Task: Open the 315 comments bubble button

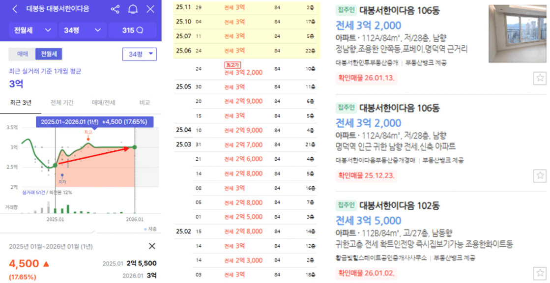Action: tap(132, 30)
